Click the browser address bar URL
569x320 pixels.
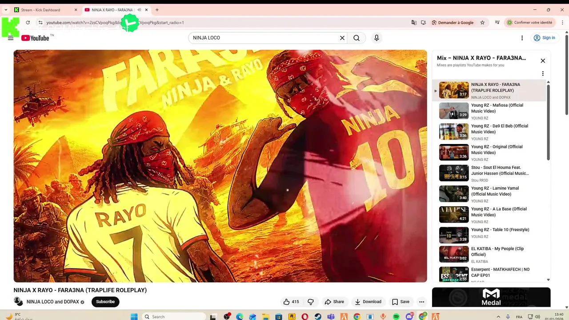[x=115, y=23]
